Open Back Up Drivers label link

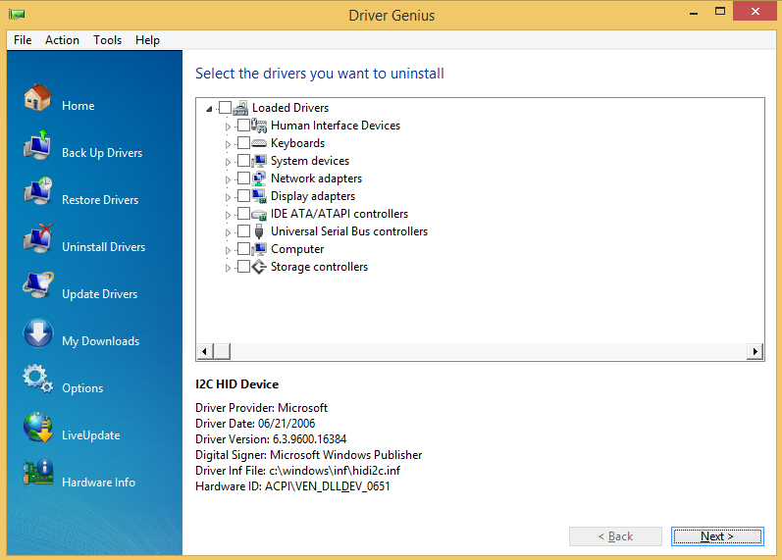(102, 153)
